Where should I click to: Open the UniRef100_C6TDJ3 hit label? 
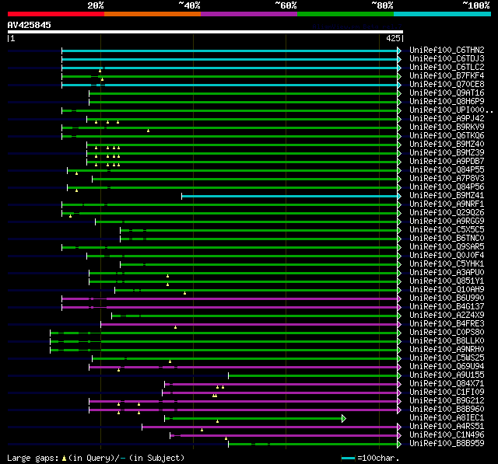pyautogui.click(x=447, y=58)
